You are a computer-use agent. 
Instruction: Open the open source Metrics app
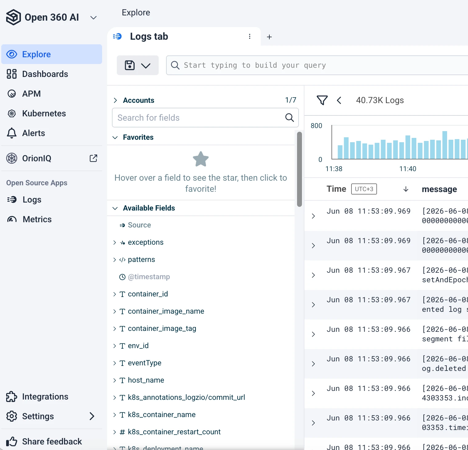pos(52,219)
